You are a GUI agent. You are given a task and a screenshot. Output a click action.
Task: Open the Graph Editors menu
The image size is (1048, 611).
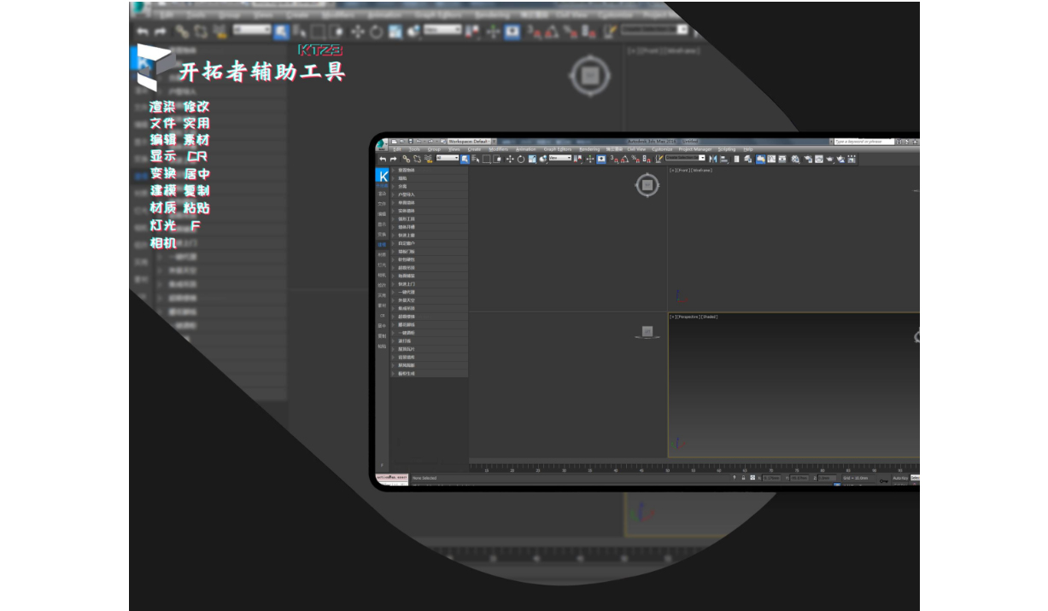tap(558, 149)
